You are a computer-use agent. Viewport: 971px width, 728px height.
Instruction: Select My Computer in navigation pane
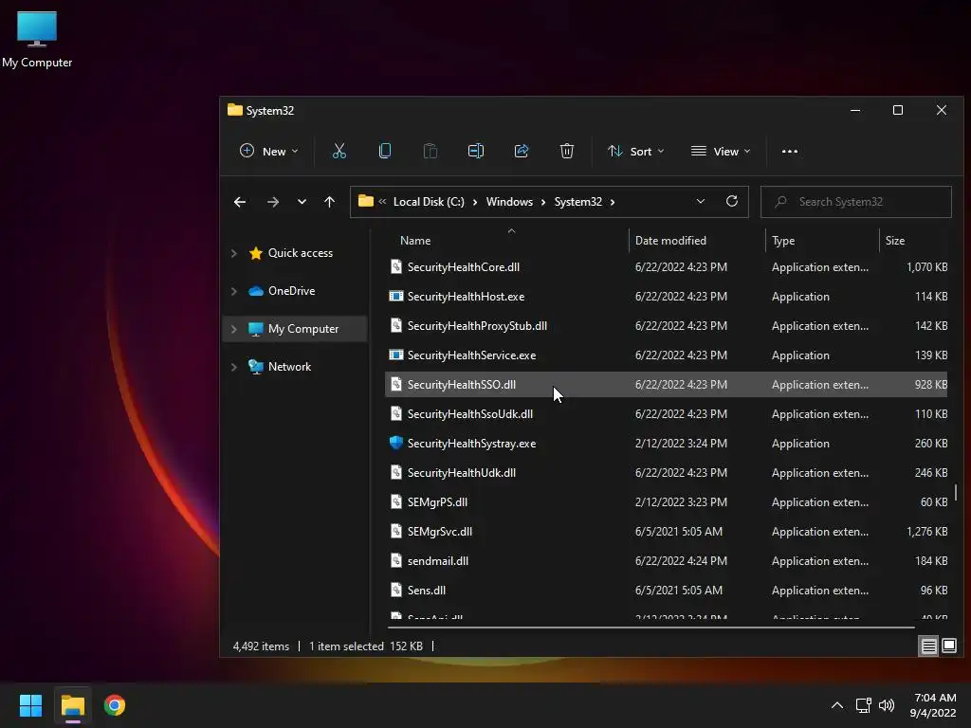[x=303, y=329]
